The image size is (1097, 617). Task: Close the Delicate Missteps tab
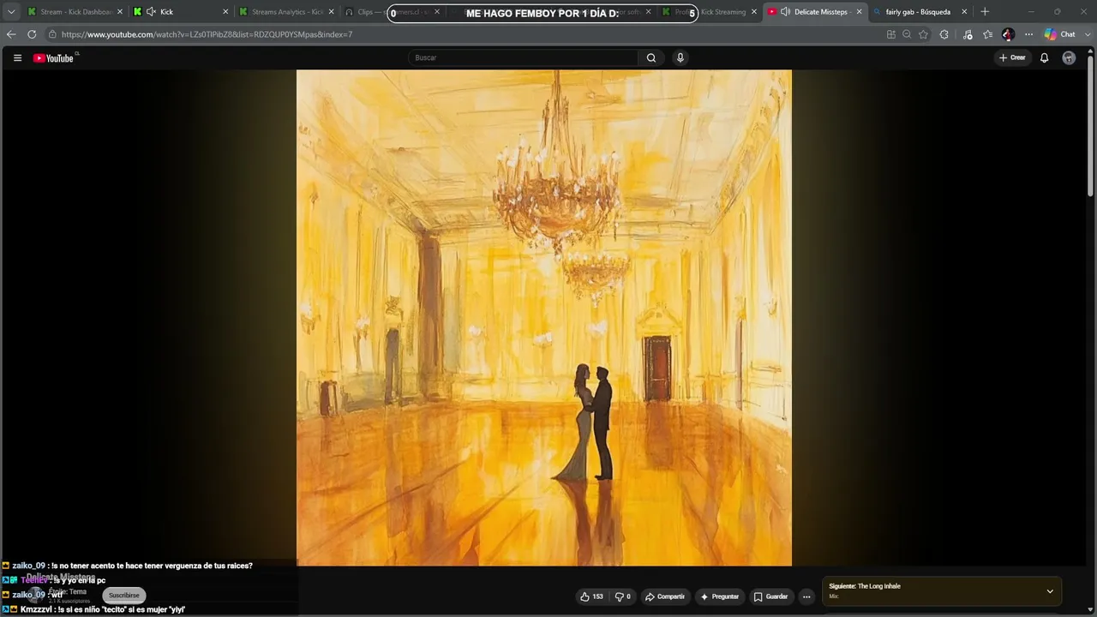click(859, 12)
